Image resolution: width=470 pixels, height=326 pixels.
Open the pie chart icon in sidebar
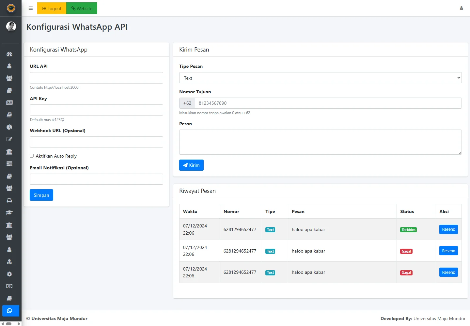pyautogui.click(x=9, y=127)
